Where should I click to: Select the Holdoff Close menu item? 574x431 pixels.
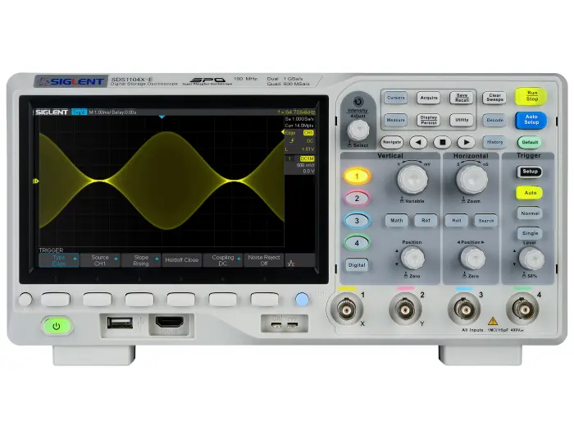coord(181,260)
